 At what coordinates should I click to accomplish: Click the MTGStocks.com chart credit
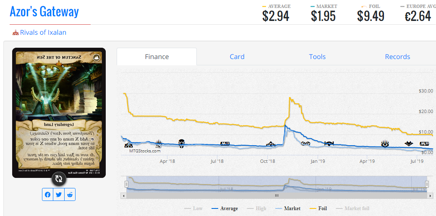tap(145, 151)
